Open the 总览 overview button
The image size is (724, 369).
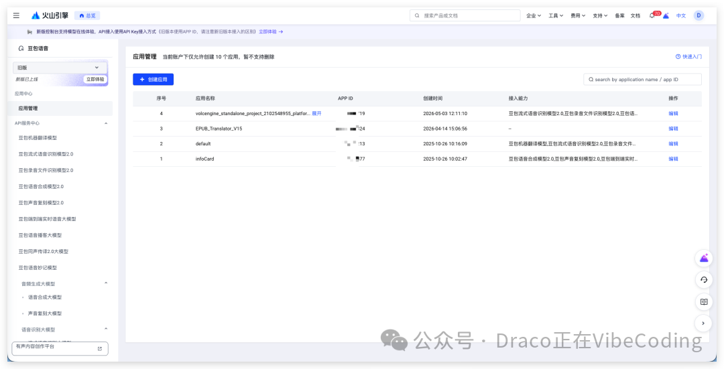coord(87,15)
